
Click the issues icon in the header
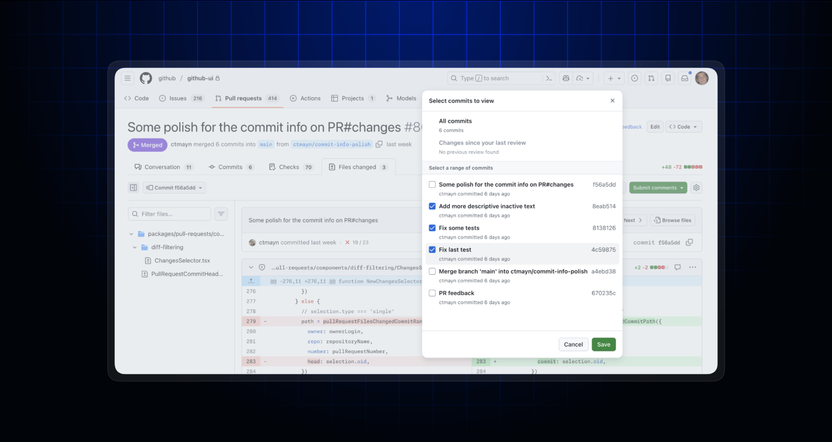[635, 78]
